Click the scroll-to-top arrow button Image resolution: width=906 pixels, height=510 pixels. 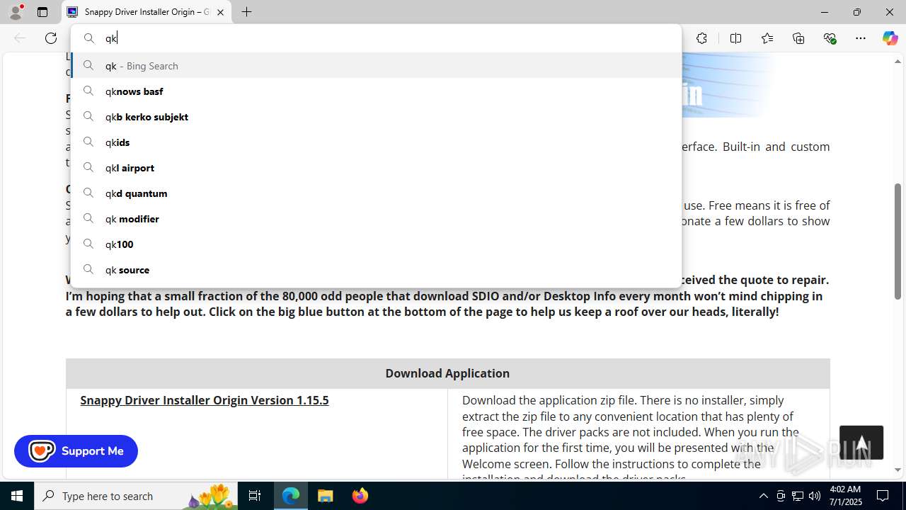click(861, 443)
